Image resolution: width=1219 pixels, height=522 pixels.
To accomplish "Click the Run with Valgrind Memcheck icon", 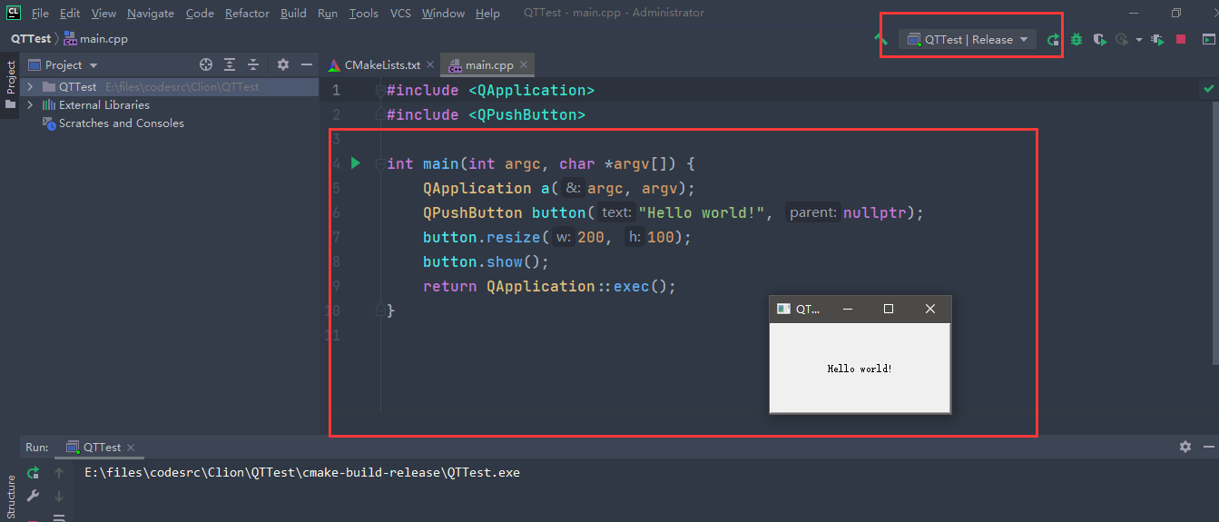I will coord(1157,39).
